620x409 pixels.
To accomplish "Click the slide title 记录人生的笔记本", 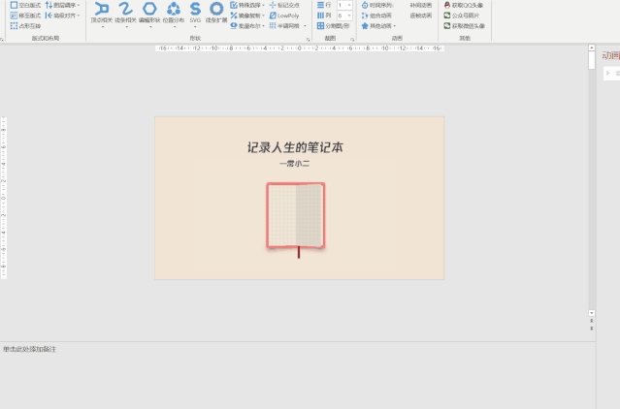I will pos(295,147).
